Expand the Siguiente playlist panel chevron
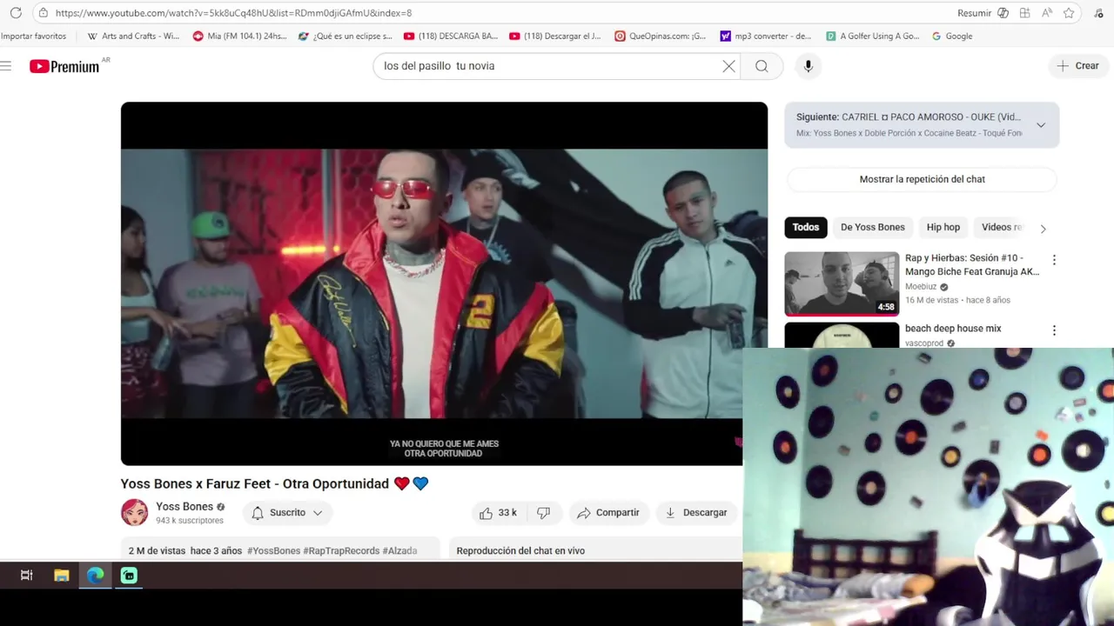Image resolution: width=1114 pixels, height=626 pixels. click(1041, 125)
